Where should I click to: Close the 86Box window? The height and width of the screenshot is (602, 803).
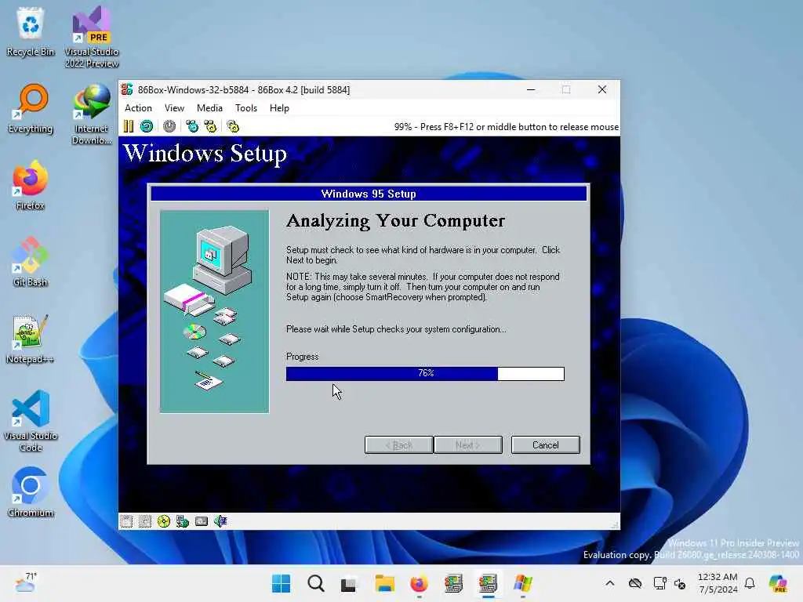(x=602, y=89)
